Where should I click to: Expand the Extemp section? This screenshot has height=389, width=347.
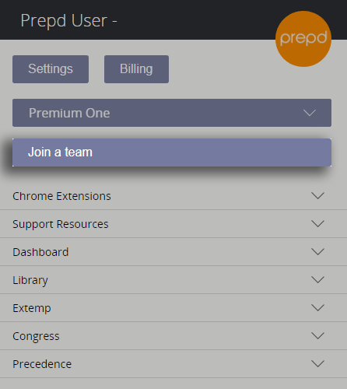[x=173, y=308]
